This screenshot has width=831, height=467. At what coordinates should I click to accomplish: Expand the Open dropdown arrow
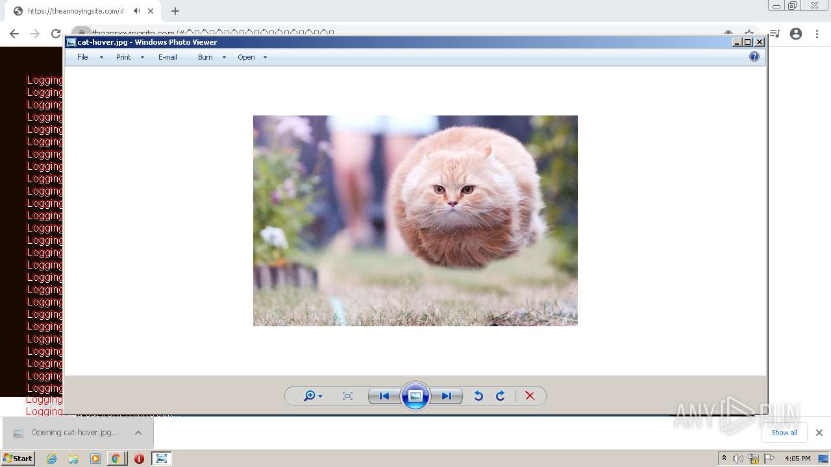(265, 57)
